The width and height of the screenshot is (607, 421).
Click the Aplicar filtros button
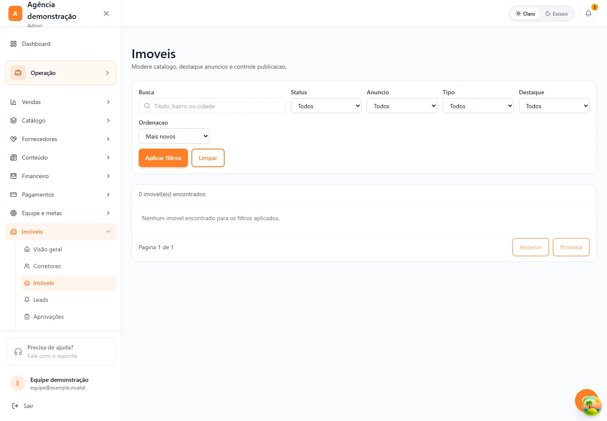point(163,158)
